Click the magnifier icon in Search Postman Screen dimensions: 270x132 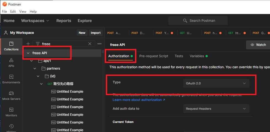point(185,21)
